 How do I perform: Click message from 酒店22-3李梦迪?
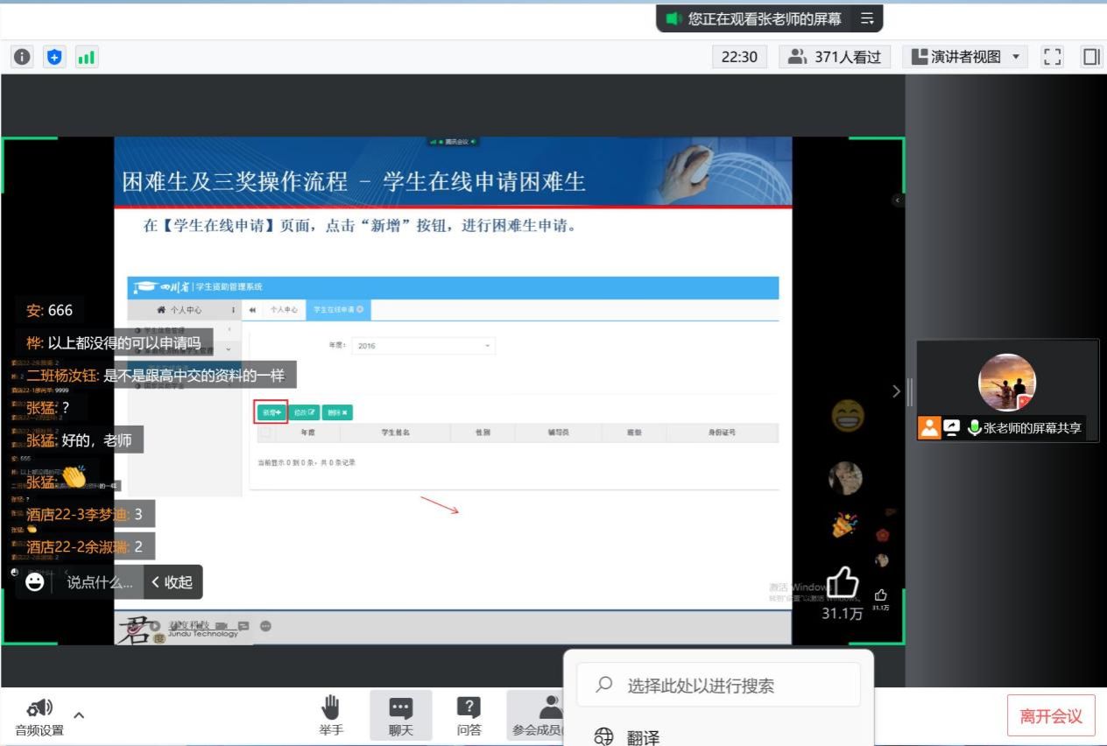pyautogui.click(x=84, y=514)
